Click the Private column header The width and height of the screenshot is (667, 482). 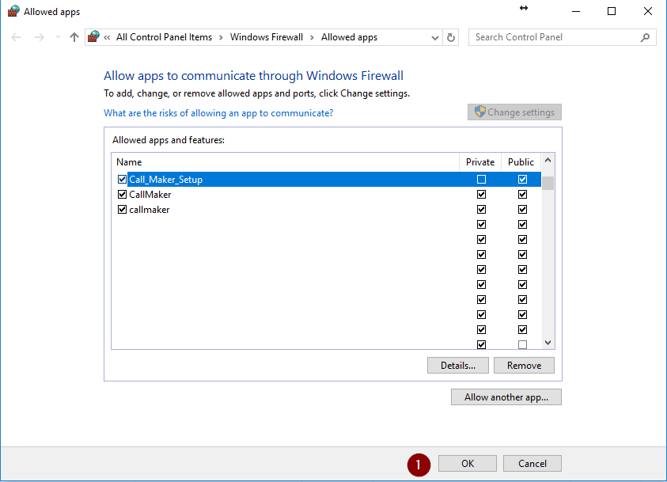(480, 162)
